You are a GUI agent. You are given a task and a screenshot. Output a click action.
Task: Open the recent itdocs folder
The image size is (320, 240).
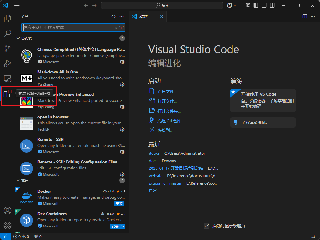tap(154, 153)
